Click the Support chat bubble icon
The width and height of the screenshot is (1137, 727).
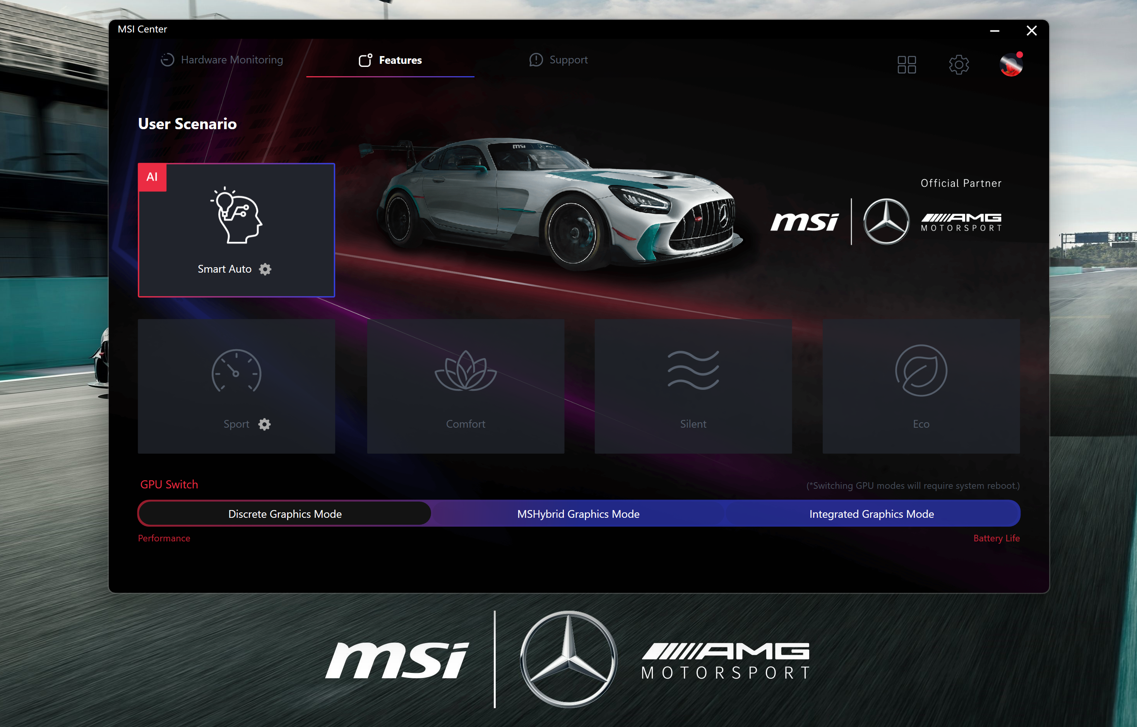click(536, 60)
